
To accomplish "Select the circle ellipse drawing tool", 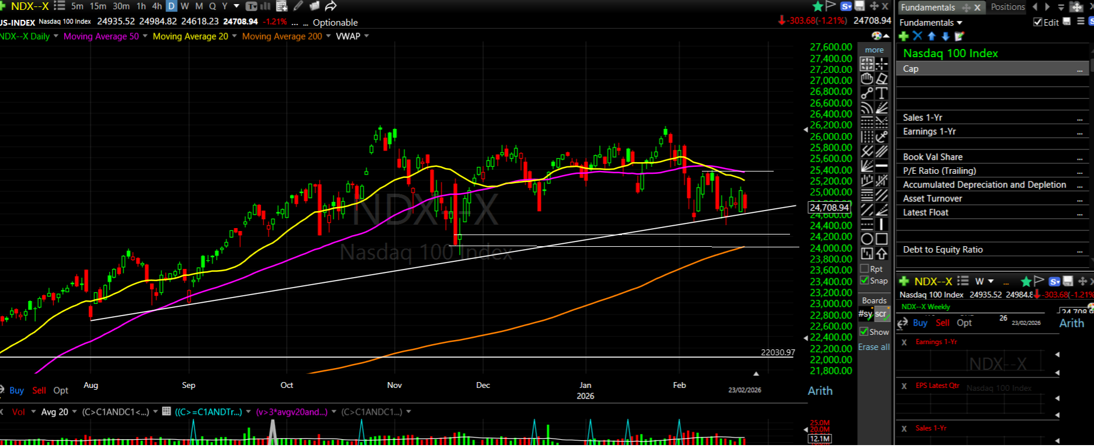I will (x=867, y=239).
